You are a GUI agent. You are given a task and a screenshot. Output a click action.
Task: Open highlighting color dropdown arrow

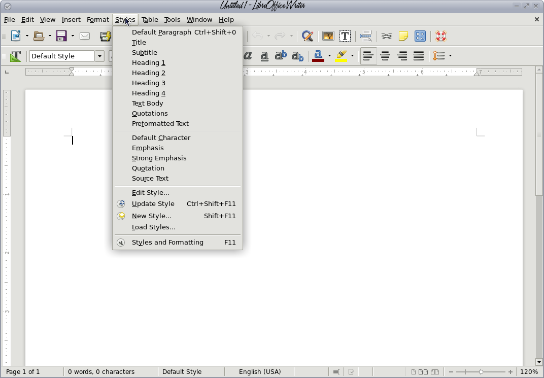(x=353, y=56)
